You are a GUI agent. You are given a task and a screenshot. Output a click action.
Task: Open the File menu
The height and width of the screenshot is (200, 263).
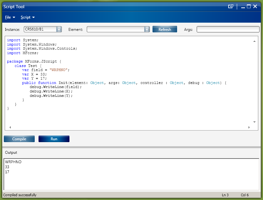[x=10, y=17]
